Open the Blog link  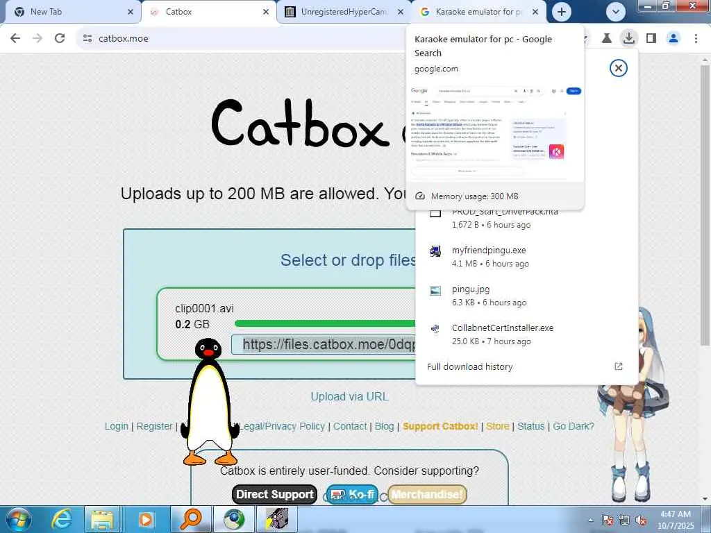click(384, 427)
